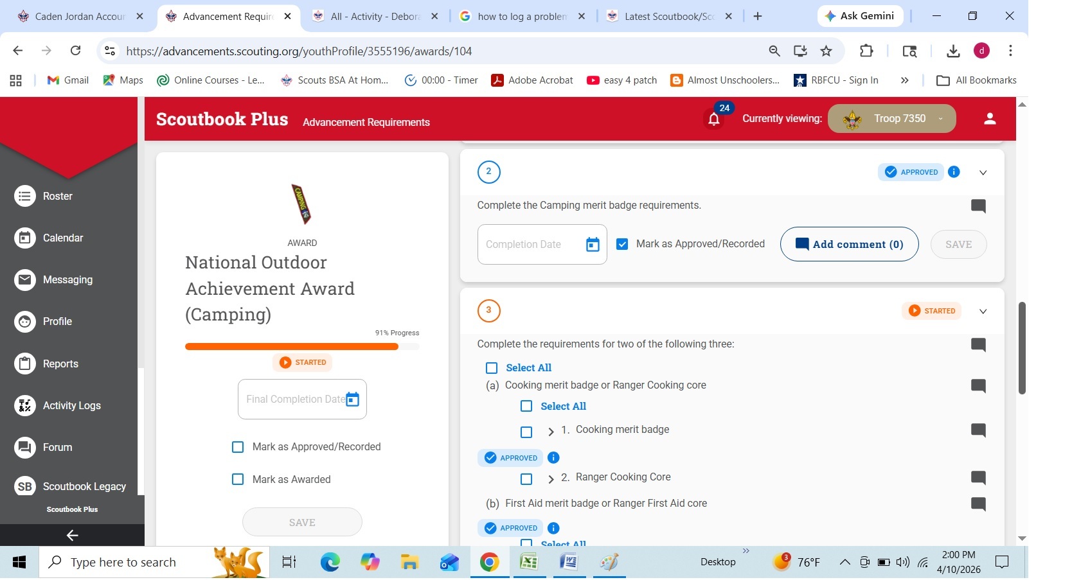Image resolution: width=1081 pixels, height=580 pixels.
Task: Open Chrome downloads icon
Action: pos(953,51)
